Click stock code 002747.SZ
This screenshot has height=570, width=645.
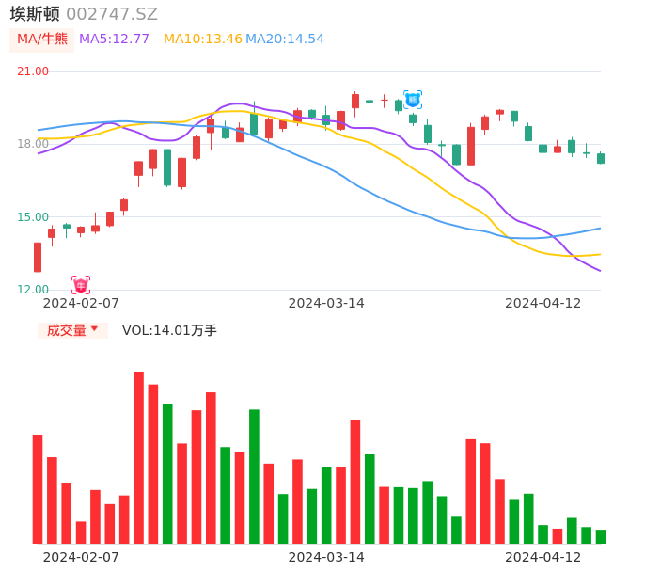112,14
